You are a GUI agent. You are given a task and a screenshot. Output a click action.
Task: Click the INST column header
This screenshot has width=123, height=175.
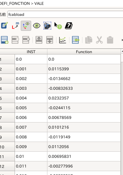[x=31, y=52]
